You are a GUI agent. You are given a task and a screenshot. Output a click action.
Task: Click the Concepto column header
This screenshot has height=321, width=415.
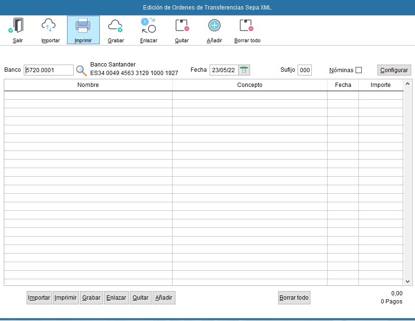(250, 85)
